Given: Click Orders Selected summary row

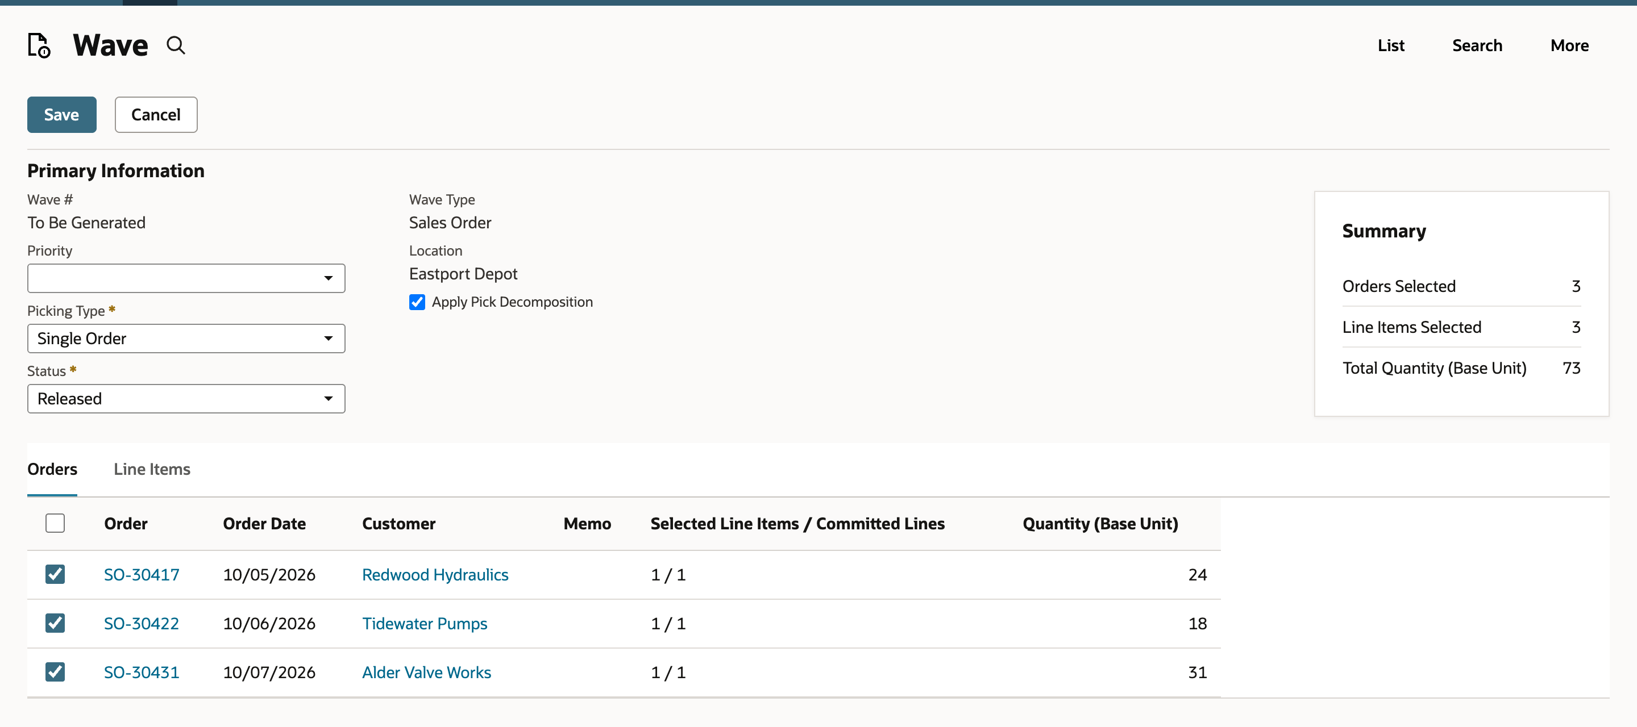Looking at the screenshot, I should click(1461, 286).
